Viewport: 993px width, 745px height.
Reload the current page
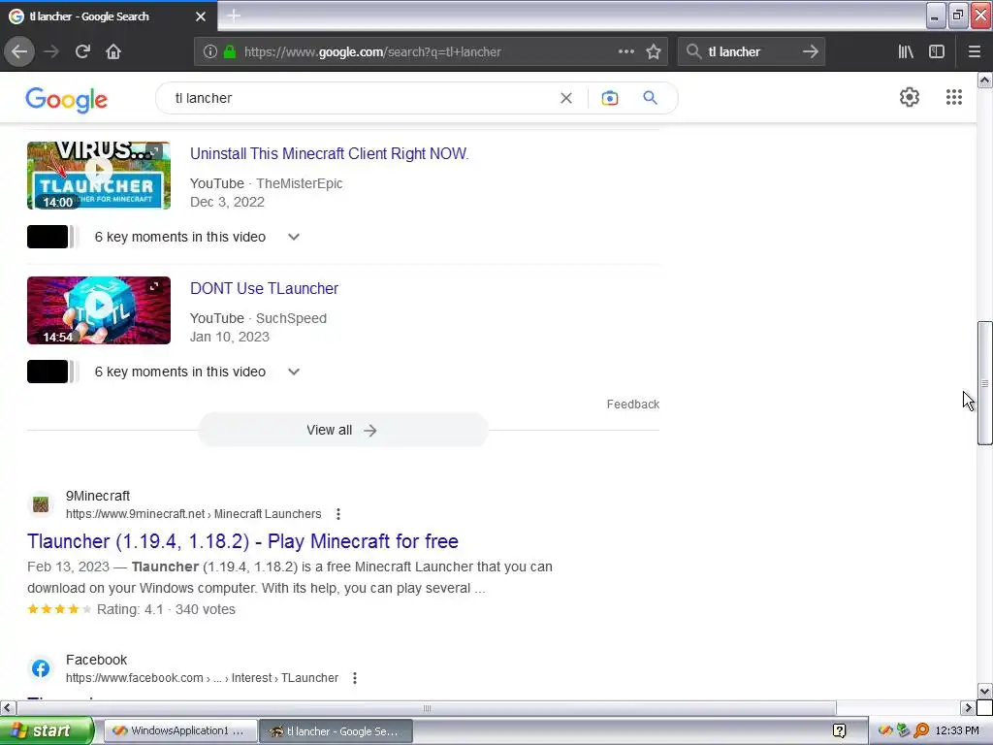pyautogui.click(x=82, y=51)
